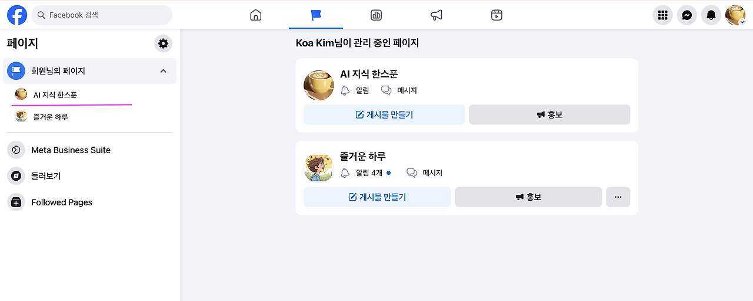
Task: Open the Pages flag tab
Action: 316,15
